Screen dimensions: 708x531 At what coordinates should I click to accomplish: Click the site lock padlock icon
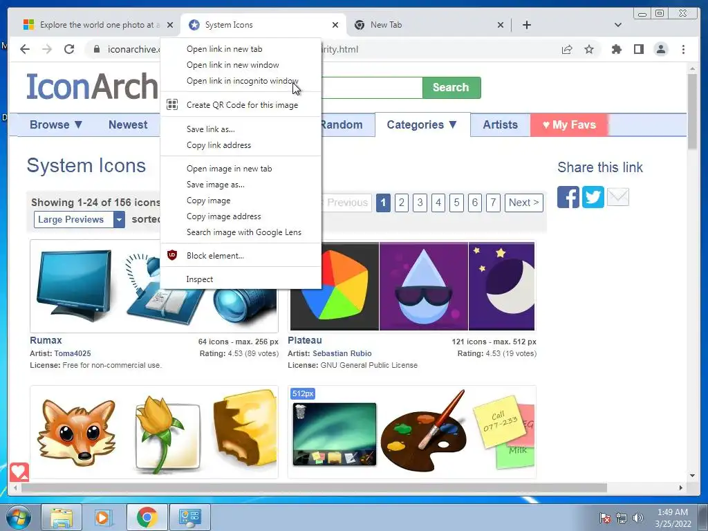[97, 49]
